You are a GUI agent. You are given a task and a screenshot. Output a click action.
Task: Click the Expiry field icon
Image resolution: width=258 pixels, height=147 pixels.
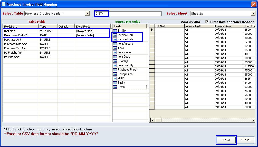pyautogui.click(x=115, y=83)
